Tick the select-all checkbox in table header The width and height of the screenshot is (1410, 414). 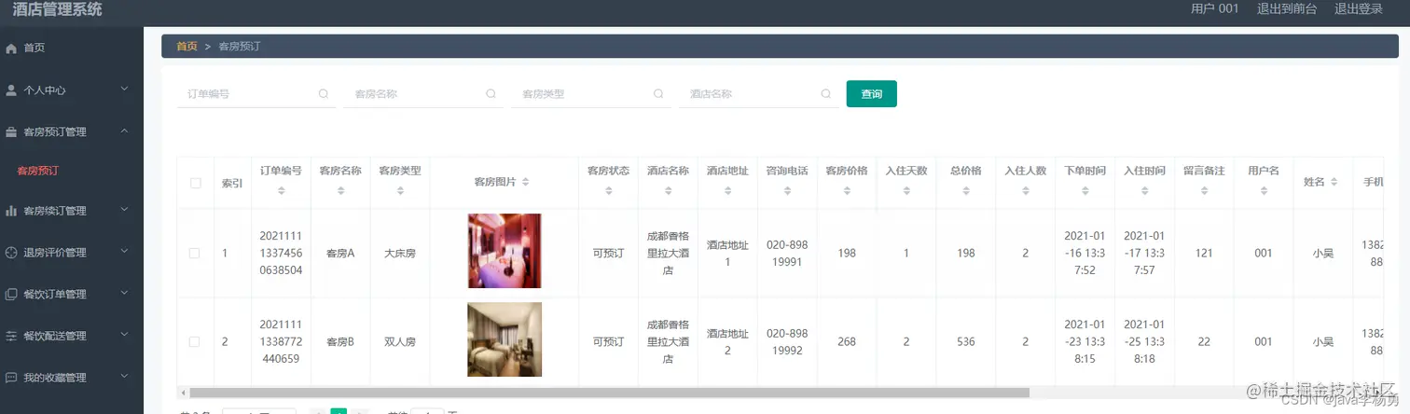tap(196, 183)
